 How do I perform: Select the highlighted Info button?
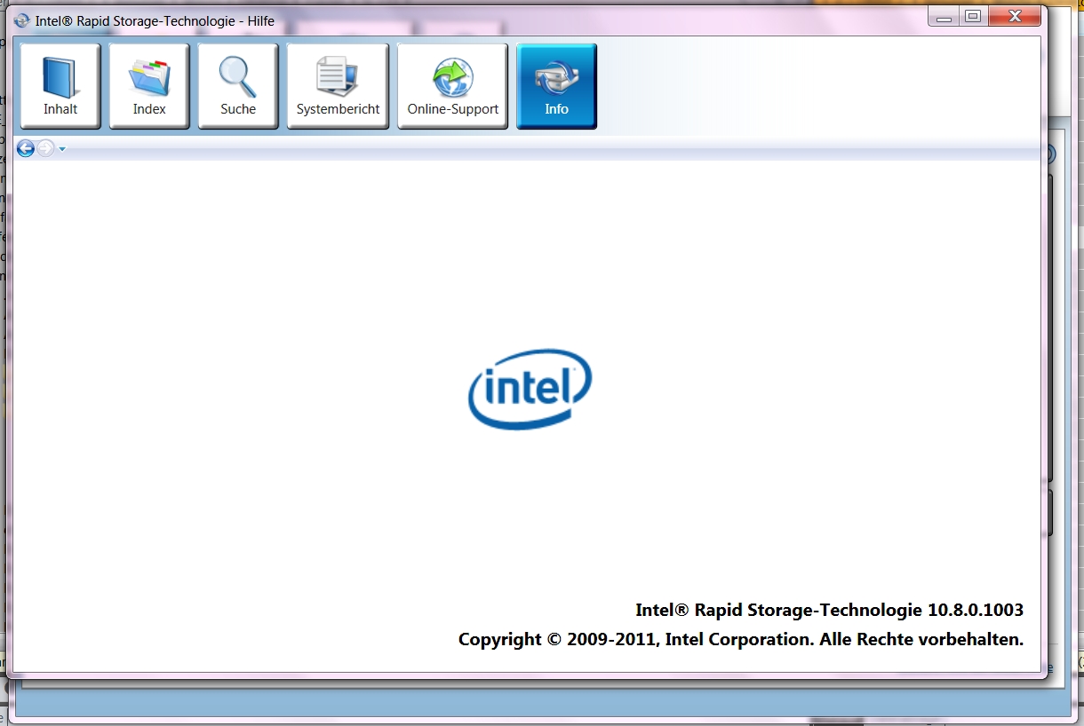click(x=556, y=86)
